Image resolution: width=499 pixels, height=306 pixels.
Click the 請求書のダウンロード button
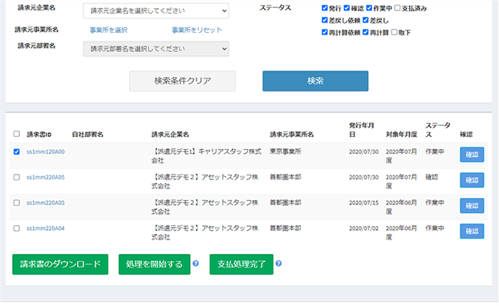(60, 264)
